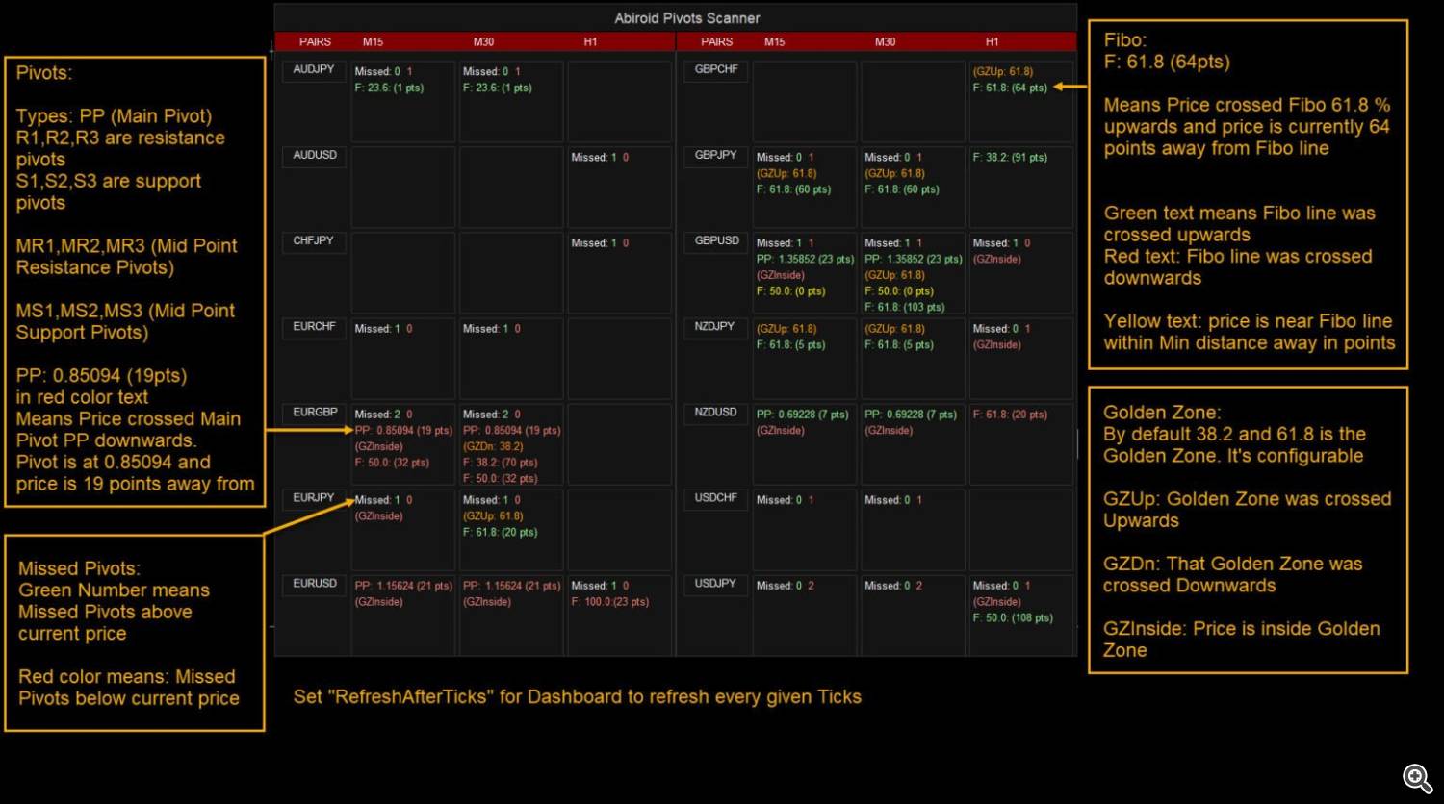Select the AUDJPY pair button

pyautogui.click(x=314, y=70)
